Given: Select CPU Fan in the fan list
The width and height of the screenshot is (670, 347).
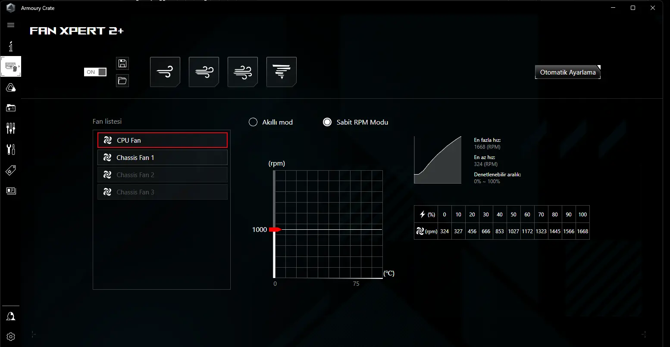Looking at the screenshot, I should pos(163,140).
